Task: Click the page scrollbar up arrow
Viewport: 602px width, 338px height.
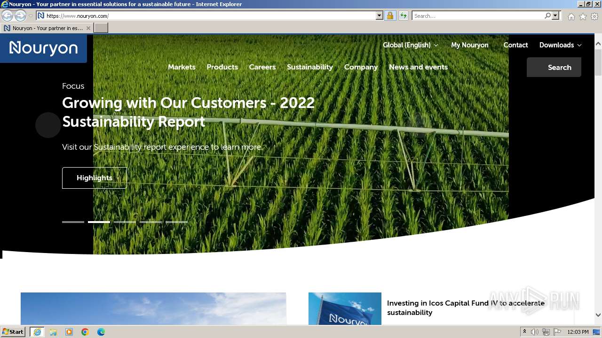Action: point(598,44)
